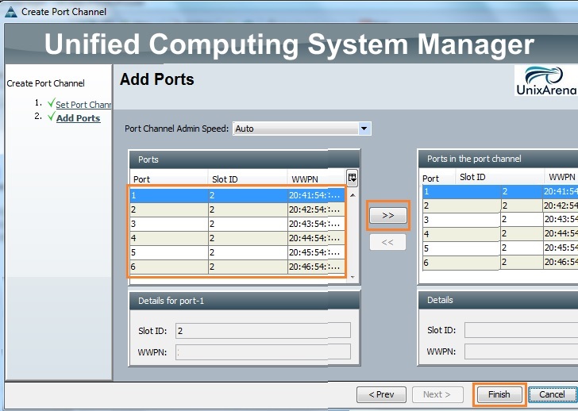Select port 6 row in Ports table
Image resolution: width=578 pixels, height=411 pixels.
(x=237, y=267)
